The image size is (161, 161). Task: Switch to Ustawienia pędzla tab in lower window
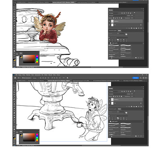(113, 109)
